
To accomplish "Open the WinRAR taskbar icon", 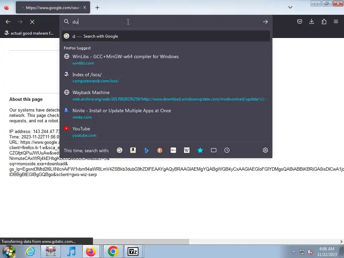I will 50,251.
